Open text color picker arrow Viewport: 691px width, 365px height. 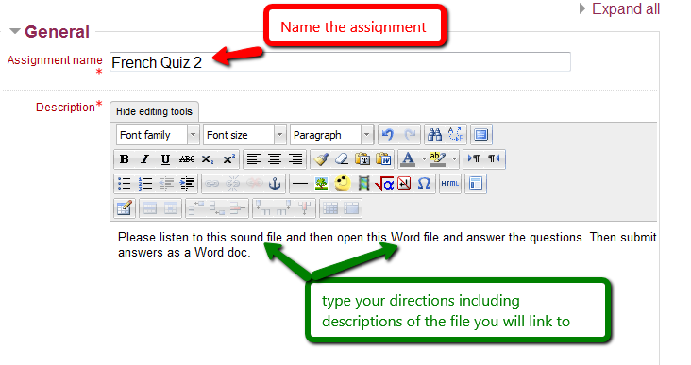[424, 159]
